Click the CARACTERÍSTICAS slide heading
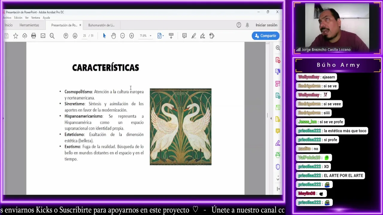Viewport: 383px width, 215px height. 106,68
